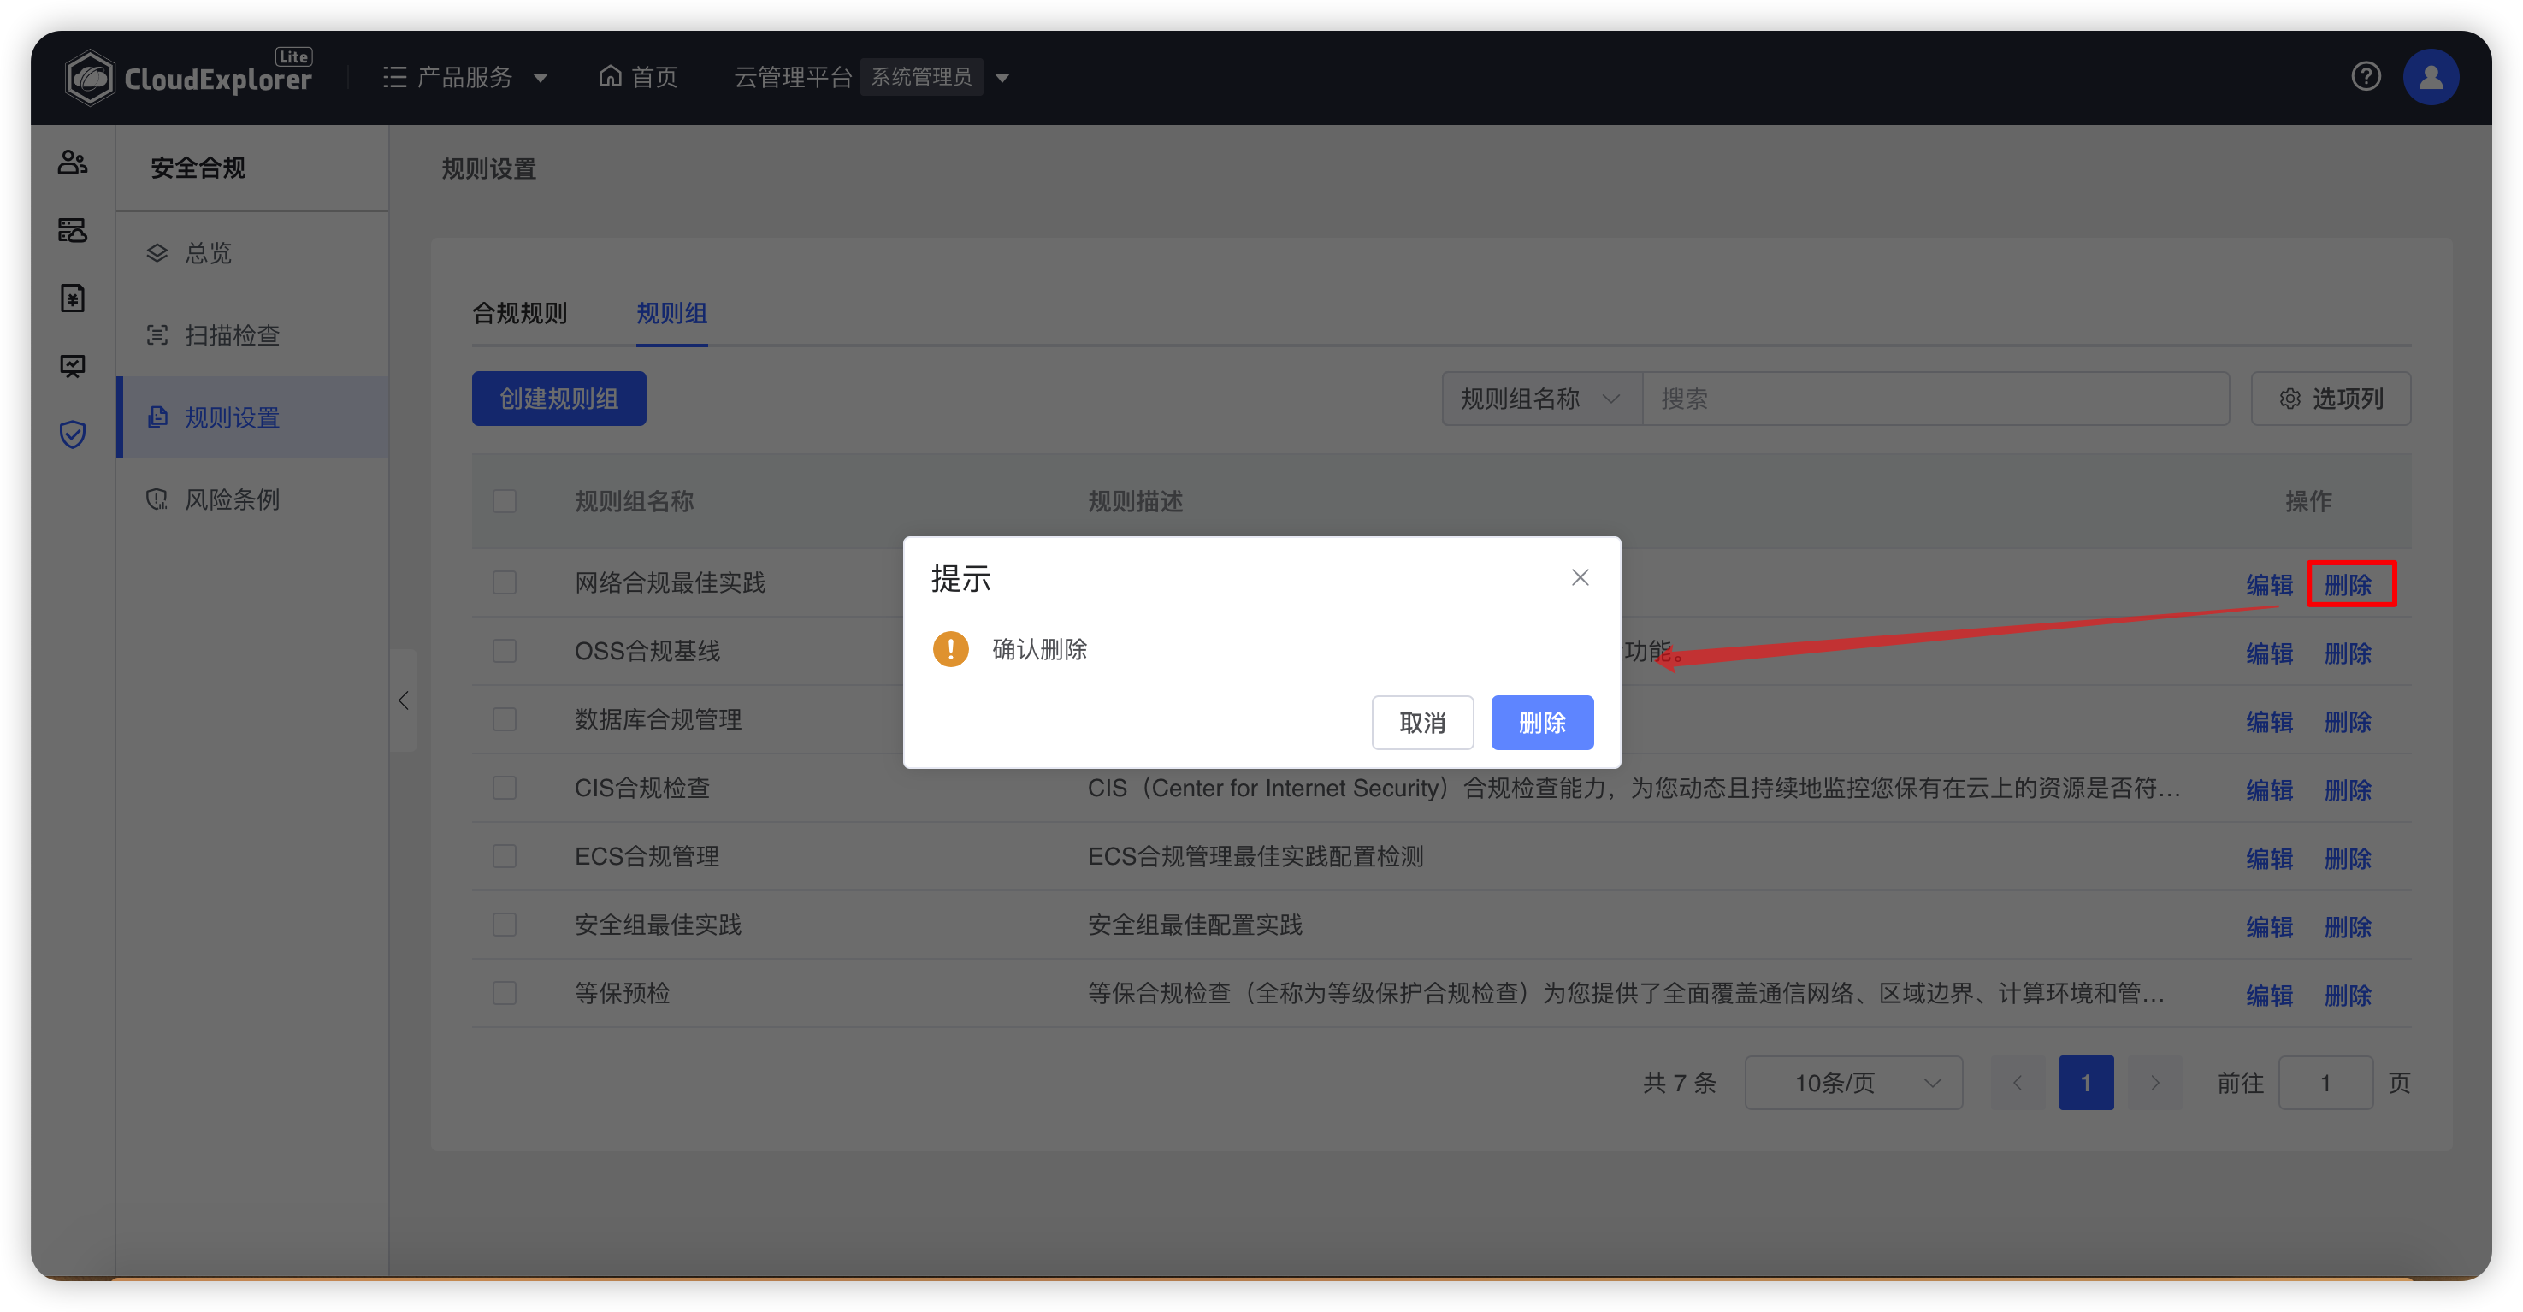Go to the previous page arrow
This screenshot has height=1312, width=2523.
pyautogui.click(x=2018, y=1083)
